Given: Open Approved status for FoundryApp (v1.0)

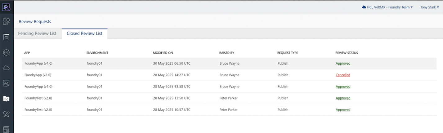Looking at the screenshot, I should [343, 87].
